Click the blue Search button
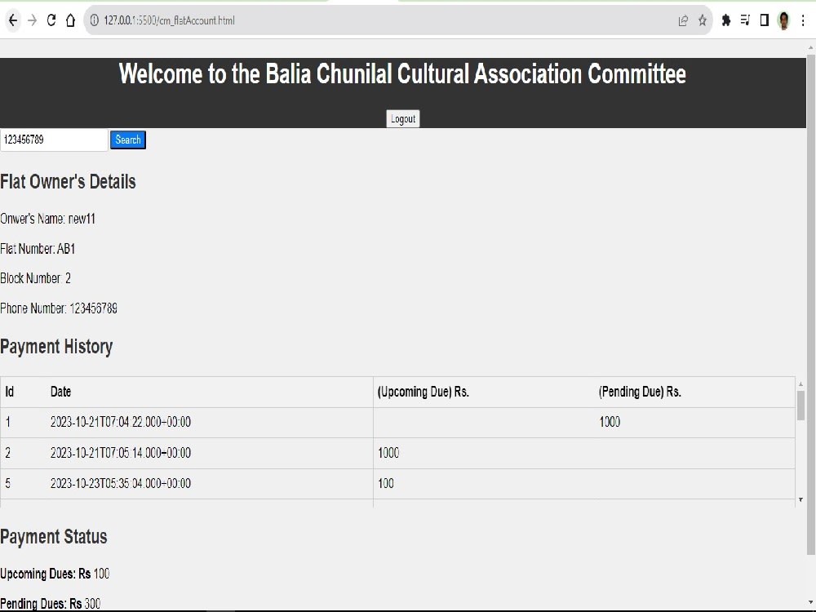Screen dimensions: 816x612 click(x=128, y=140)
